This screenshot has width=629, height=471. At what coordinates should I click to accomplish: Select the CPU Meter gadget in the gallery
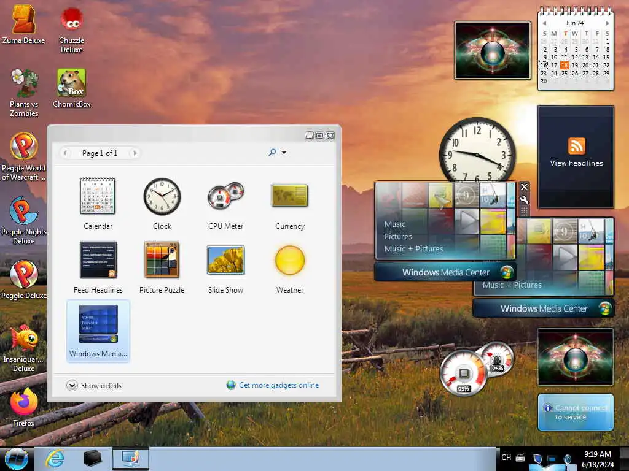(226, 205)
